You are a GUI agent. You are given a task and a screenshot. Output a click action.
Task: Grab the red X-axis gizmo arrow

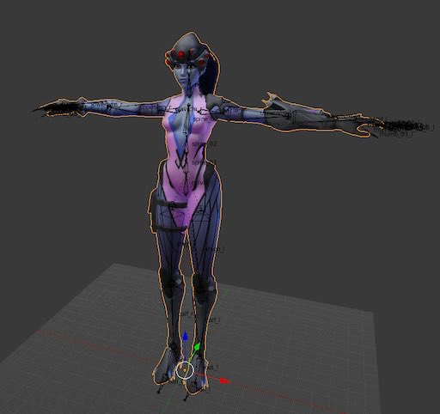[225, 381]
